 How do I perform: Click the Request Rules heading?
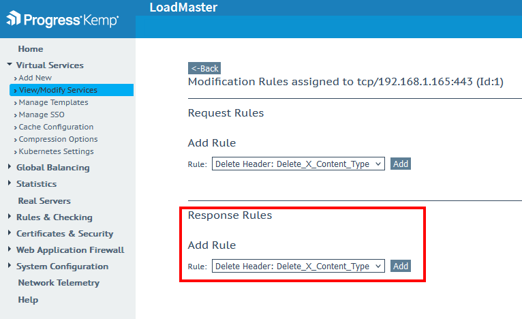pos(226,113)
